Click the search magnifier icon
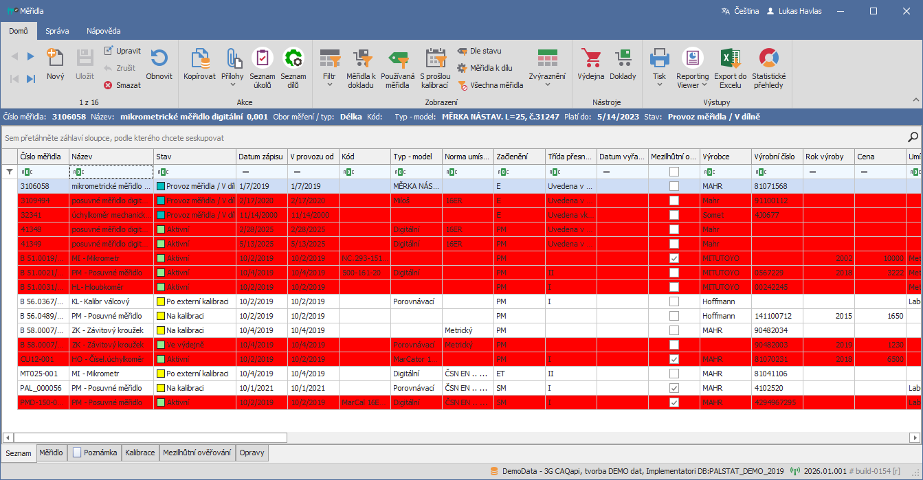923x480 pixels. pos(913,137)
